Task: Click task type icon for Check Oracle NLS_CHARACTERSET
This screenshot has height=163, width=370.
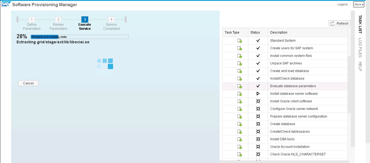Action: pos(240,154)
